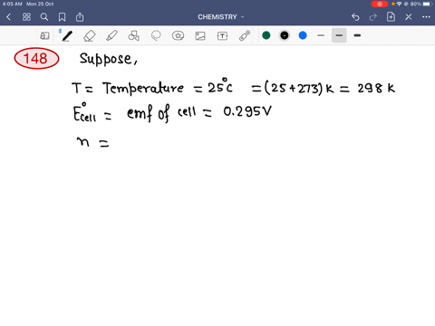Select the Highlighter tool
The height and width of the screenshot is (326, 435).
pyautogui.click(x=111, y=36)
